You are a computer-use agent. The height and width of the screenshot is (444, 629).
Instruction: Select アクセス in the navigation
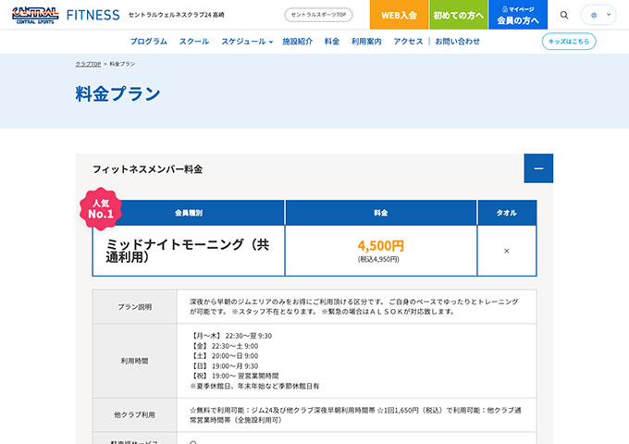click(x=408, y=42)
